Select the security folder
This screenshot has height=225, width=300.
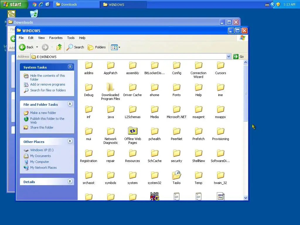(176, 156)
